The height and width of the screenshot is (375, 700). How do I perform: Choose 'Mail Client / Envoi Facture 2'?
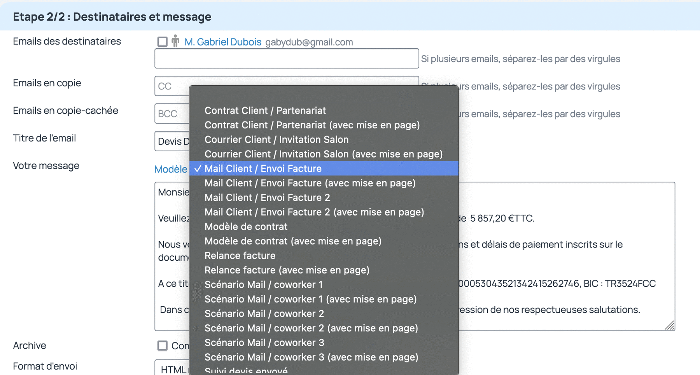(x=324, y=198)
